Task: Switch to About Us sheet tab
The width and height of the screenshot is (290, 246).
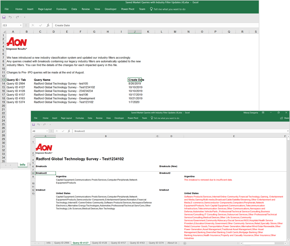Action: click(172, 243)
